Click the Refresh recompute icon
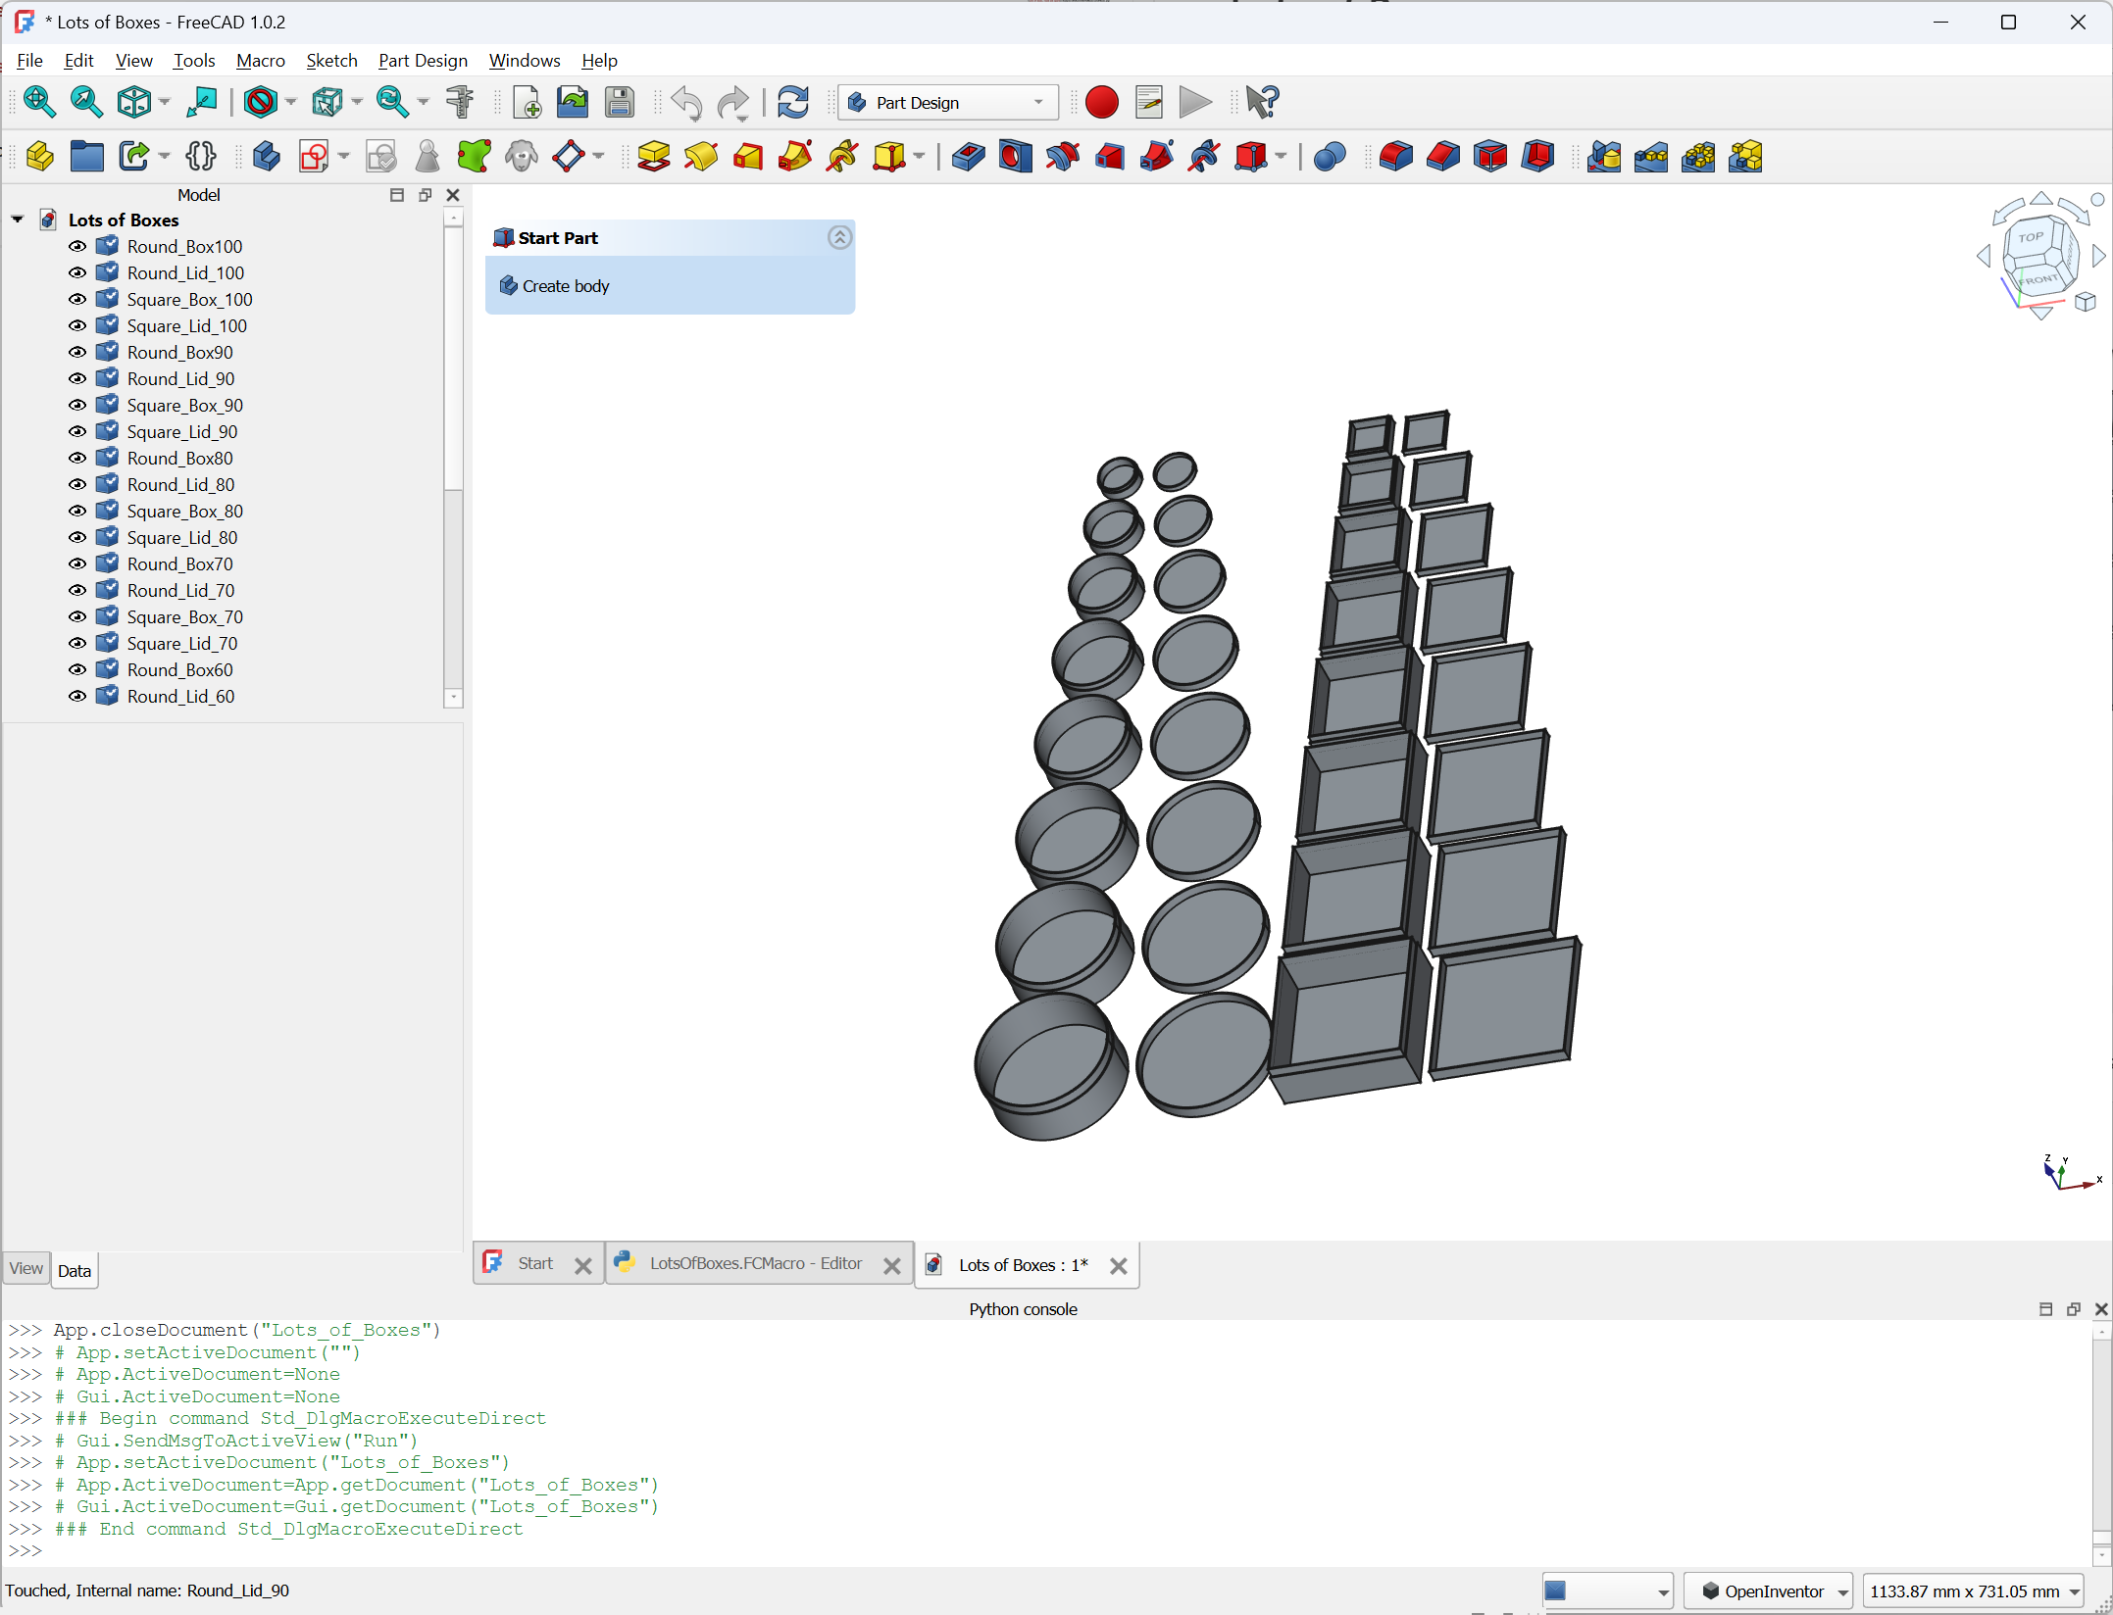Viewport: 2113px width, 1615px height. coord(792,102)
